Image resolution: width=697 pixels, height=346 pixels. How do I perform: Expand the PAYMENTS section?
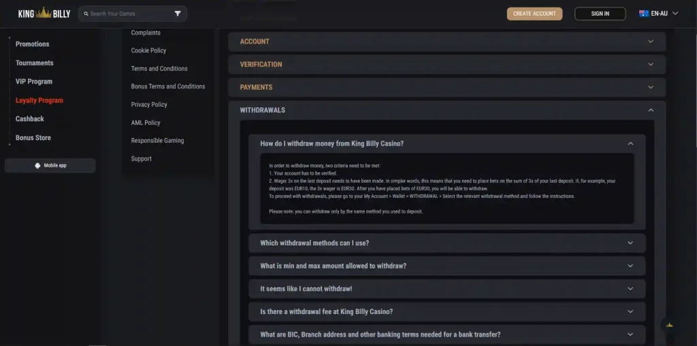447,87
